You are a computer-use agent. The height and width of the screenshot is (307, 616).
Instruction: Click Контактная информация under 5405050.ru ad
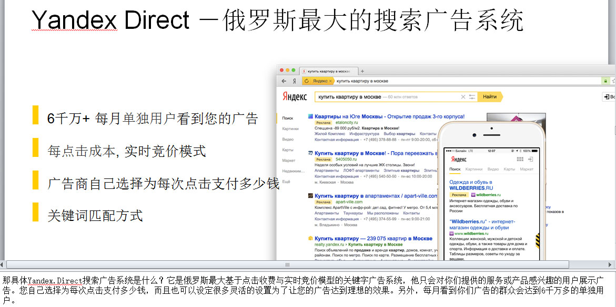click(x=337, y=176)
